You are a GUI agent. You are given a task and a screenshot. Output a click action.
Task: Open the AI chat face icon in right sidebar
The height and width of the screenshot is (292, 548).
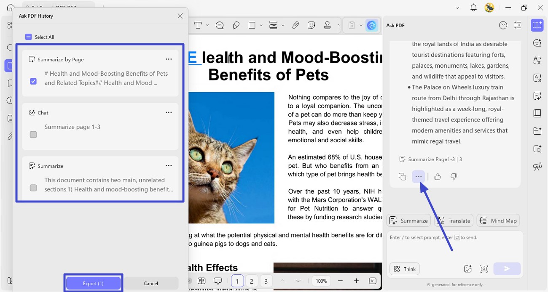click(x=537, y=42)
